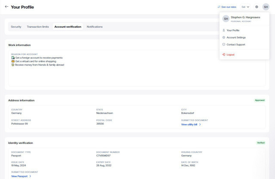Click the Verified badge on Identity verification
This screenshot has width=275, height=179.
tap(260, 143)
